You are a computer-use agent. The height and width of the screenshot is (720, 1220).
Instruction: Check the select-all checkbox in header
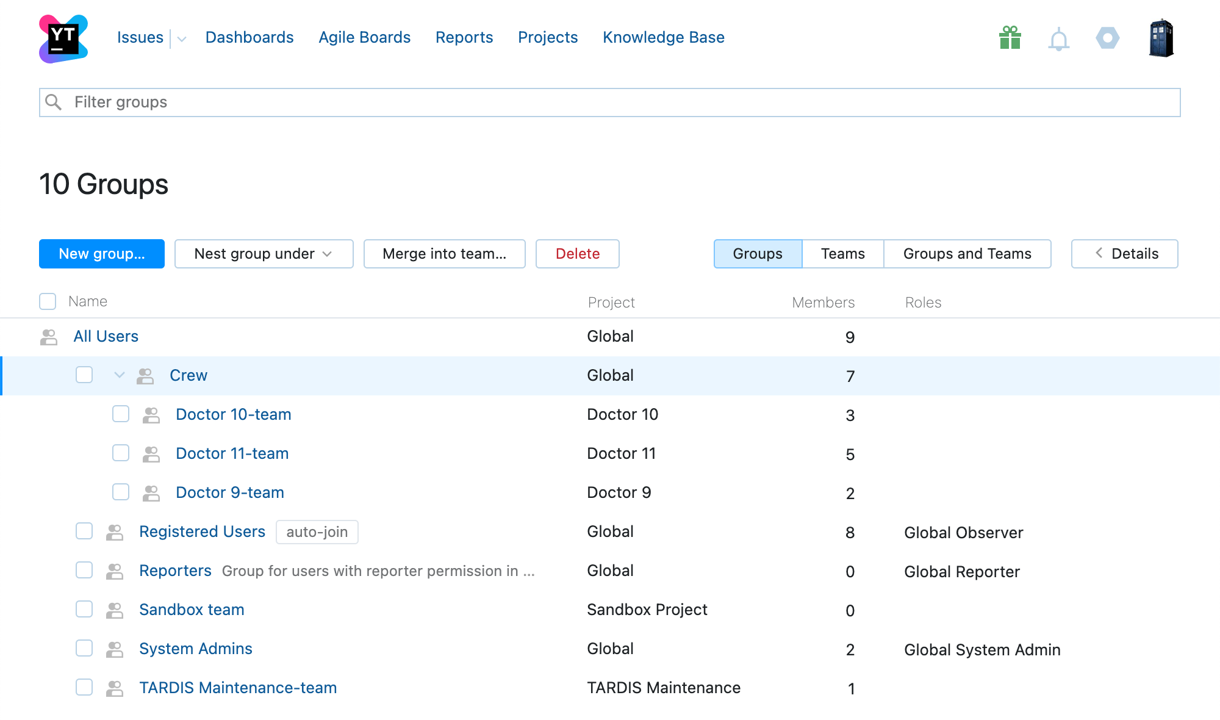pyautogui.click(x=47, y=301)
